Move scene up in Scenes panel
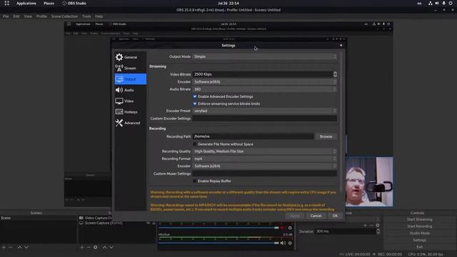Viewport: 457px width, 257px height. point(19,248)
